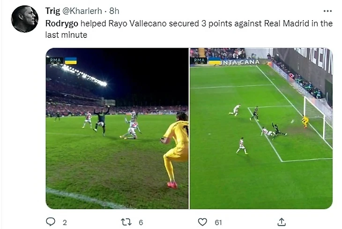
Task: Click the RMA scoreboard in right photo
Action: 199,60
